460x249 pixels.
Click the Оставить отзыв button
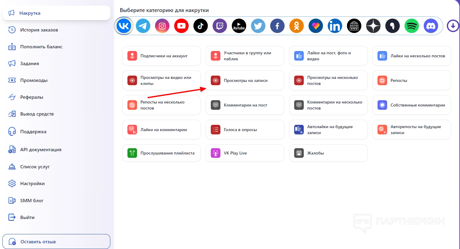[x=56, y=241]
